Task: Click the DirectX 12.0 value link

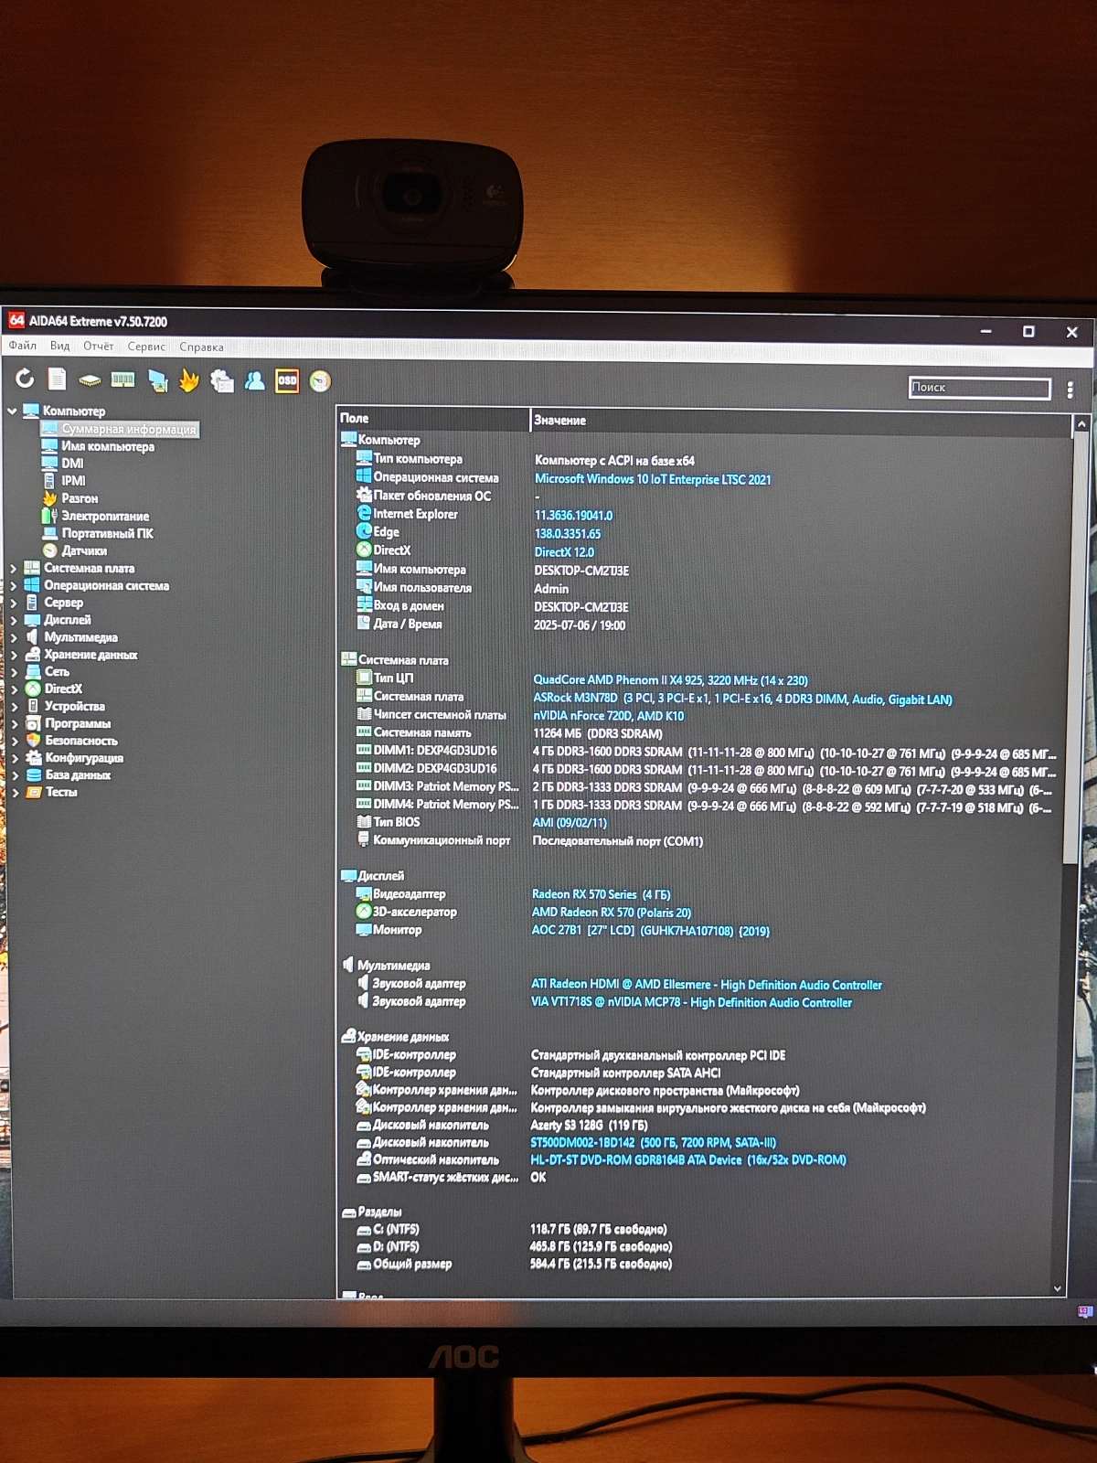Action: coord(564,552)
